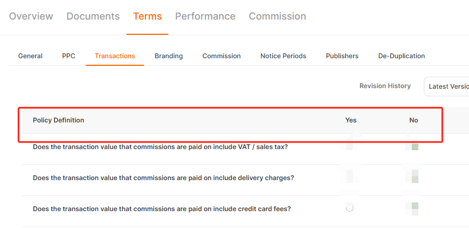Select No for the VAT / sales tax question

tap(415, 147)
